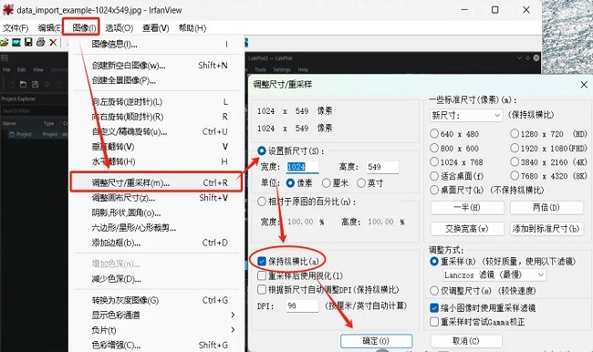Open the 选项(O) menu
Screen dimensions: 593x352
pyautogui.click(x=120, y=28)
